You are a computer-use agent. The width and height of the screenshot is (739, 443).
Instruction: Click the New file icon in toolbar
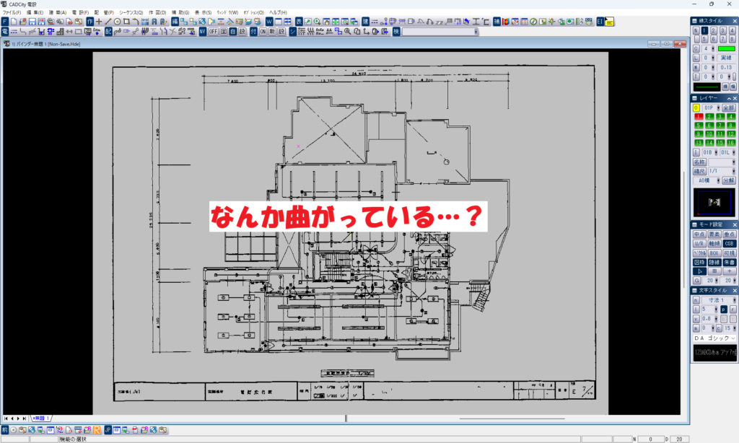(x=14, y=22)
